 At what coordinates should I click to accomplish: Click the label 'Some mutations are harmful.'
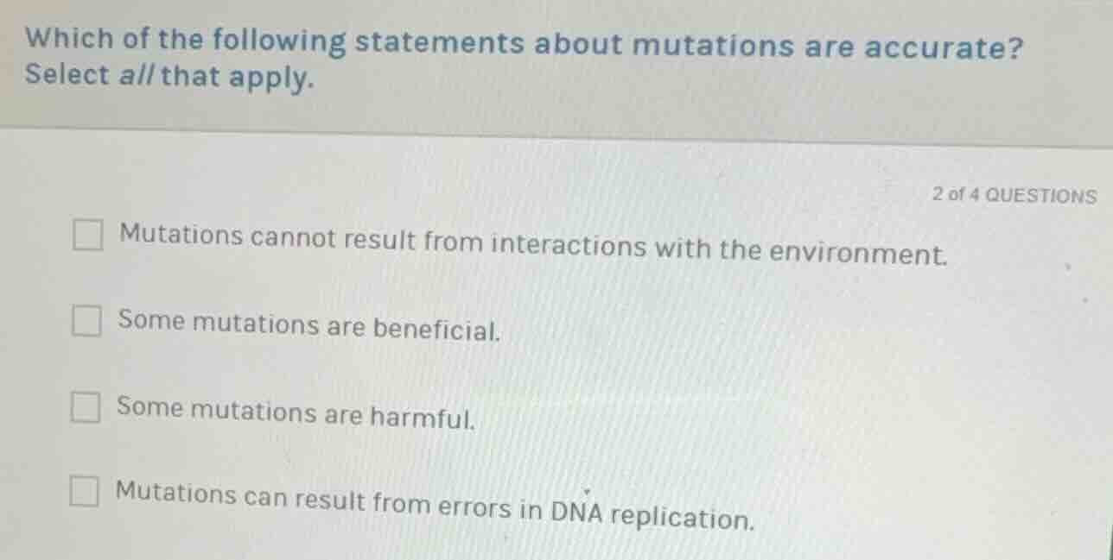tap(295, 414)
